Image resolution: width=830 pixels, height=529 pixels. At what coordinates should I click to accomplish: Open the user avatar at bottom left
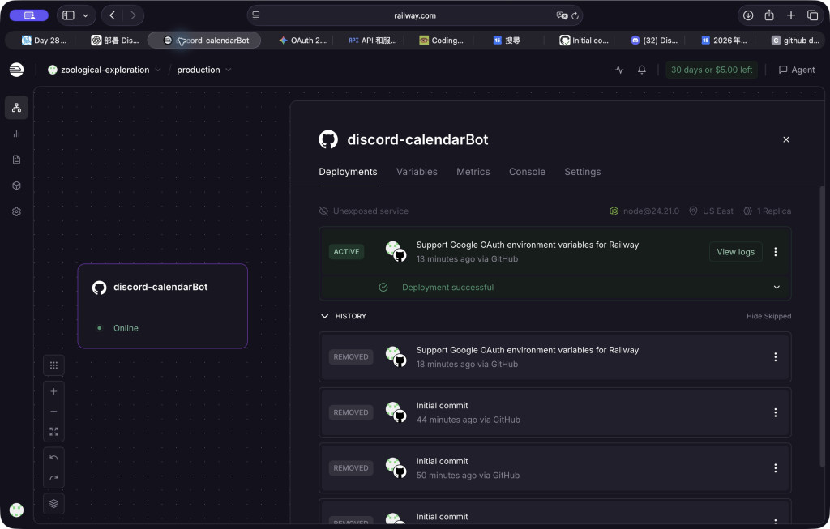click(16, 510)
